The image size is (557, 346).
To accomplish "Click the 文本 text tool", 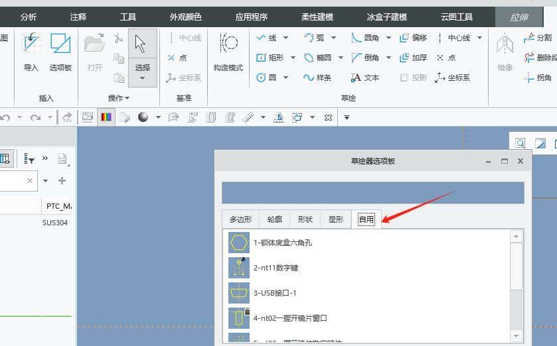I will pos(365,78).
